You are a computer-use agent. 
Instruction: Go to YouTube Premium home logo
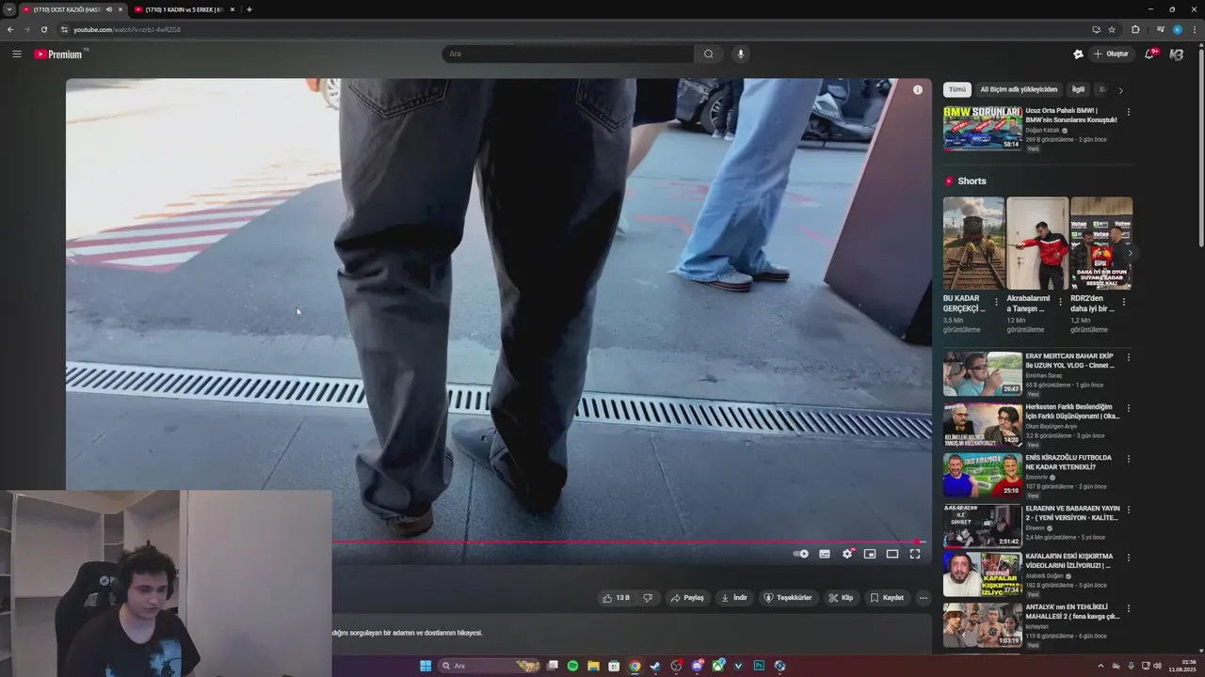[x=60, y=54]
